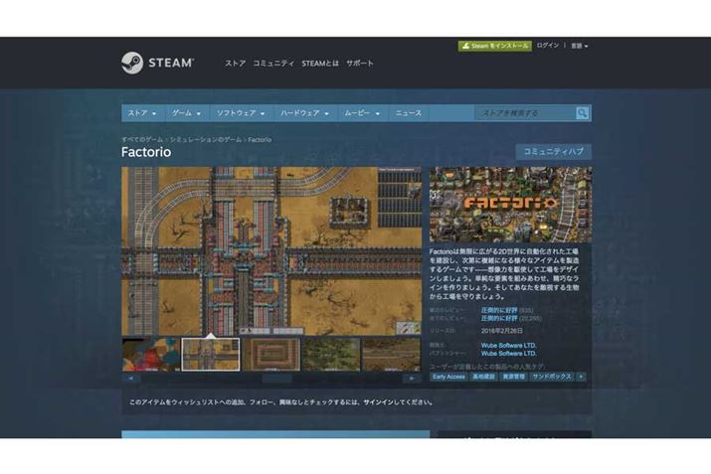Open the ニュース tab
The image size is (711, 474).
point(408,113)
